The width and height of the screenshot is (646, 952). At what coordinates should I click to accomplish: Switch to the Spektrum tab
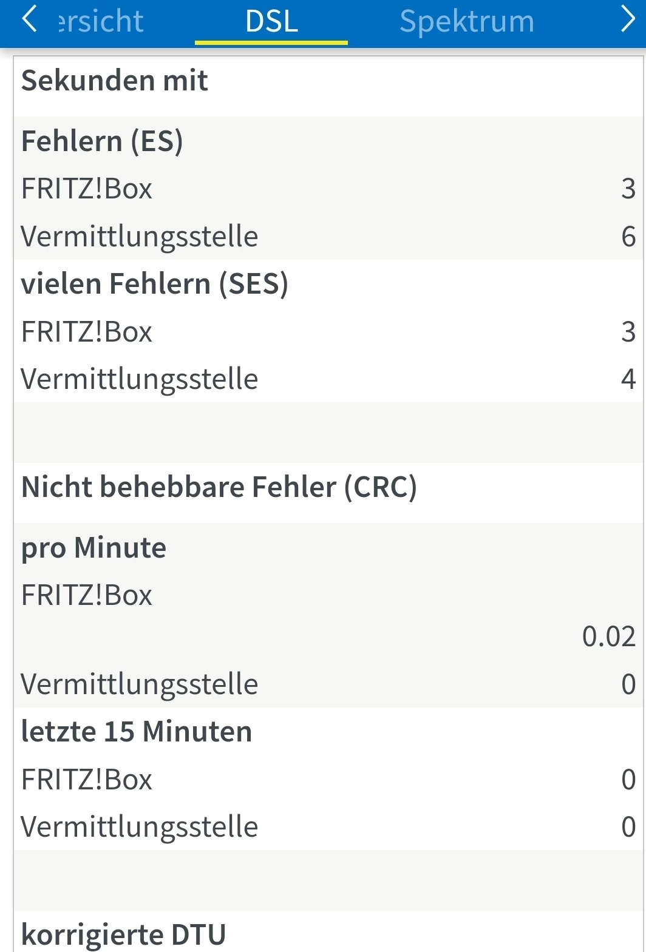466,22
